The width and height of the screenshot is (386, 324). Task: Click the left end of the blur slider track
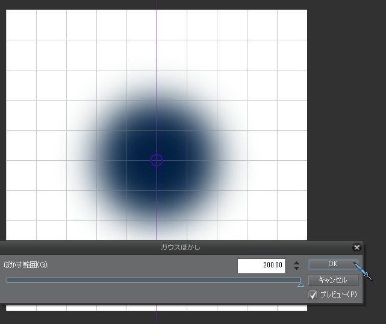point(8,280)
